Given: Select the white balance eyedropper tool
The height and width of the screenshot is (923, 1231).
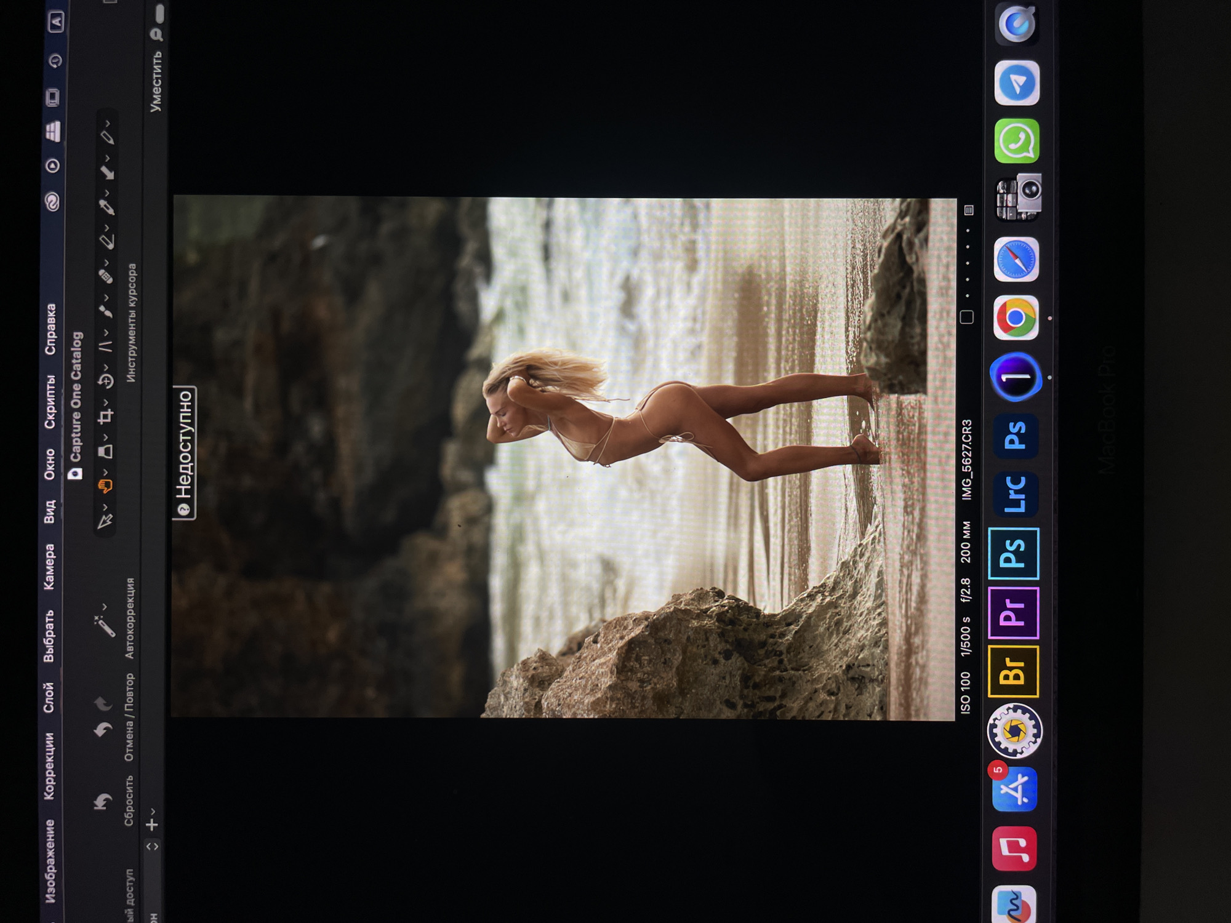Looking at the screenshot, I should pyautogui.click(x=107, y=207).
